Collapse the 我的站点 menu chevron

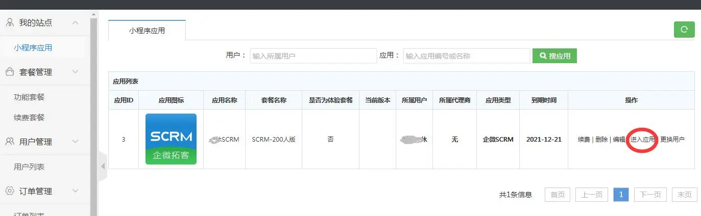76,22
